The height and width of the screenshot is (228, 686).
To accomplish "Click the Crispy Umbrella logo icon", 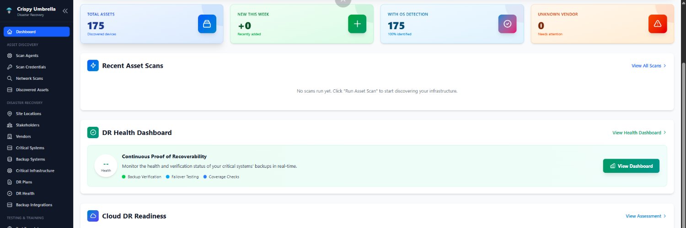I will click(x=9, y=11).
